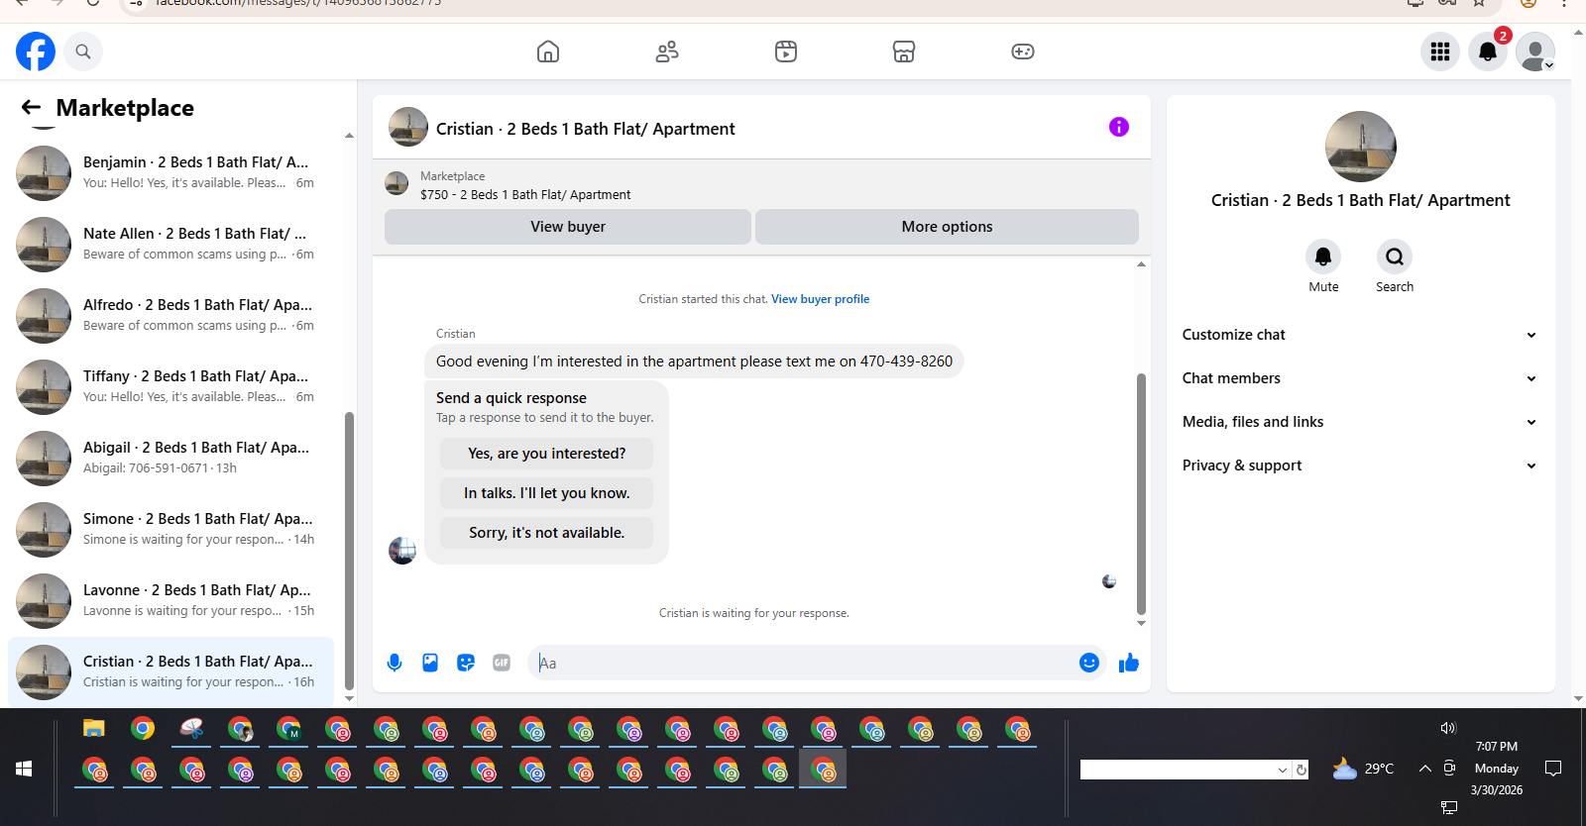Send quick response 'Yes, are you interested?'

(546, 454)
